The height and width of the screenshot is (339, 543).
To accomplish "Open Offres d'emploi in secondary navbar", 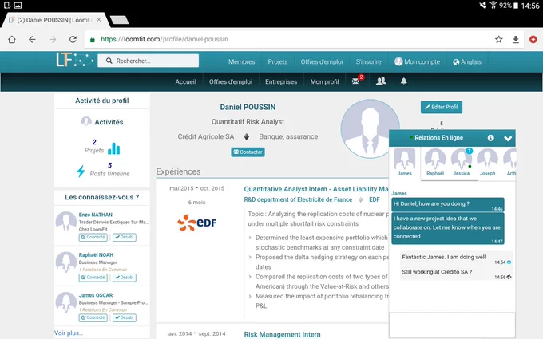I will point(231,81).
